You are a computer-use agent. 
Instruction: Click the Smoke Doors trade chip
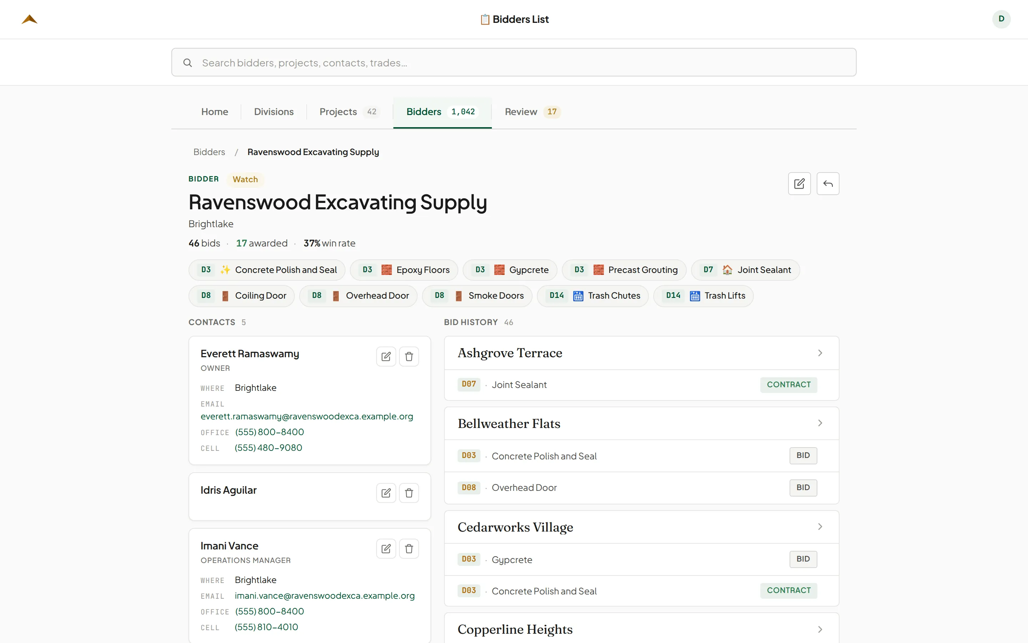click(477, 296)
